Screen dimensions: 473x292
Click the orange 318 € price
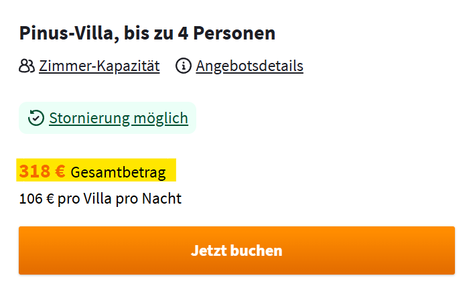42,171
